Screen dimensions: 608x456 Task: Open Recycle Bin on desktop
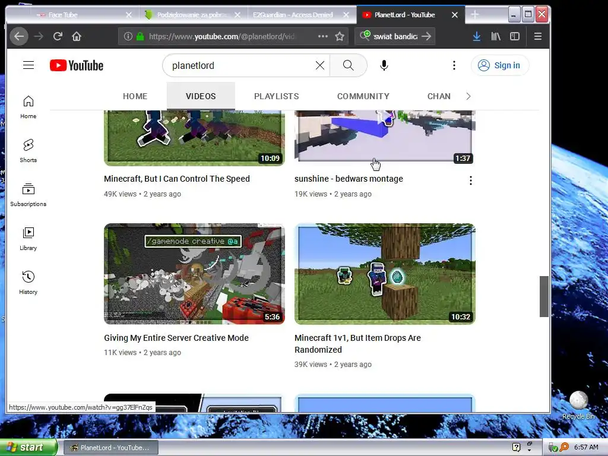[x=578, y=406]
